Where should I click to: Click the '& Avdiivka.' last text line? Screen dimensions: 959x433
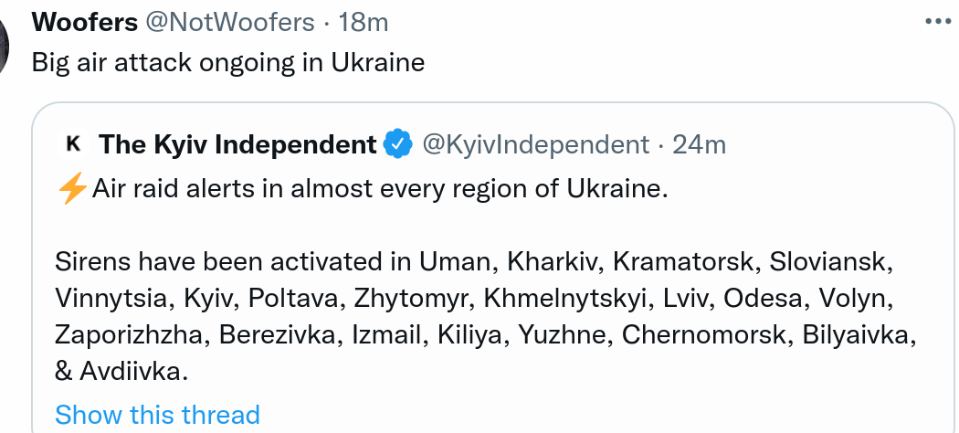121,371
